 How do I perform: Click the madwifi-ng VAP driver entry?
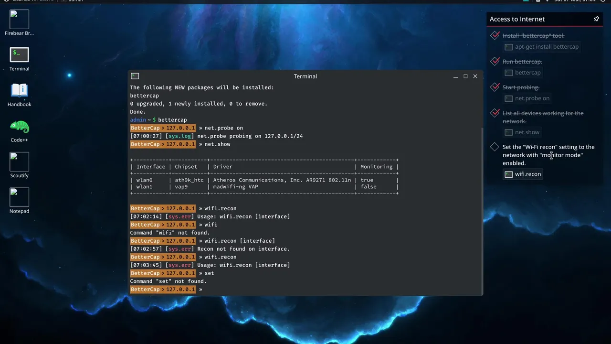point(235,187)
